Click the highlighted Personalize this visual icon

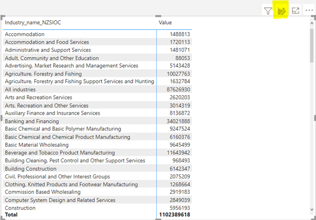point(282,11)
